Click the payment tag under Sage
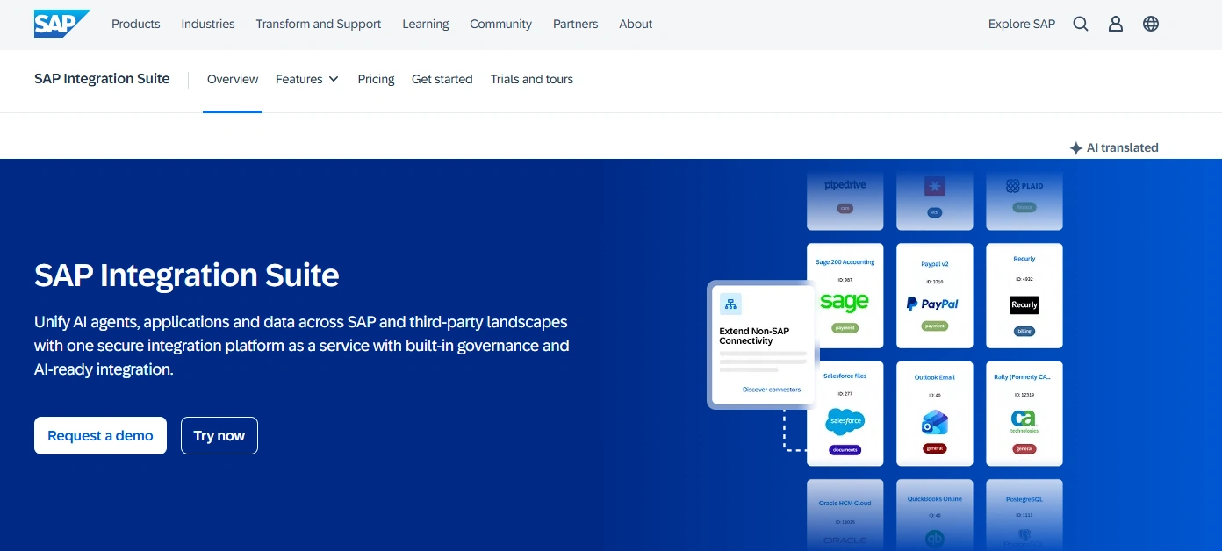This screenshot has width=1222, height=551. tap(845, 328)
